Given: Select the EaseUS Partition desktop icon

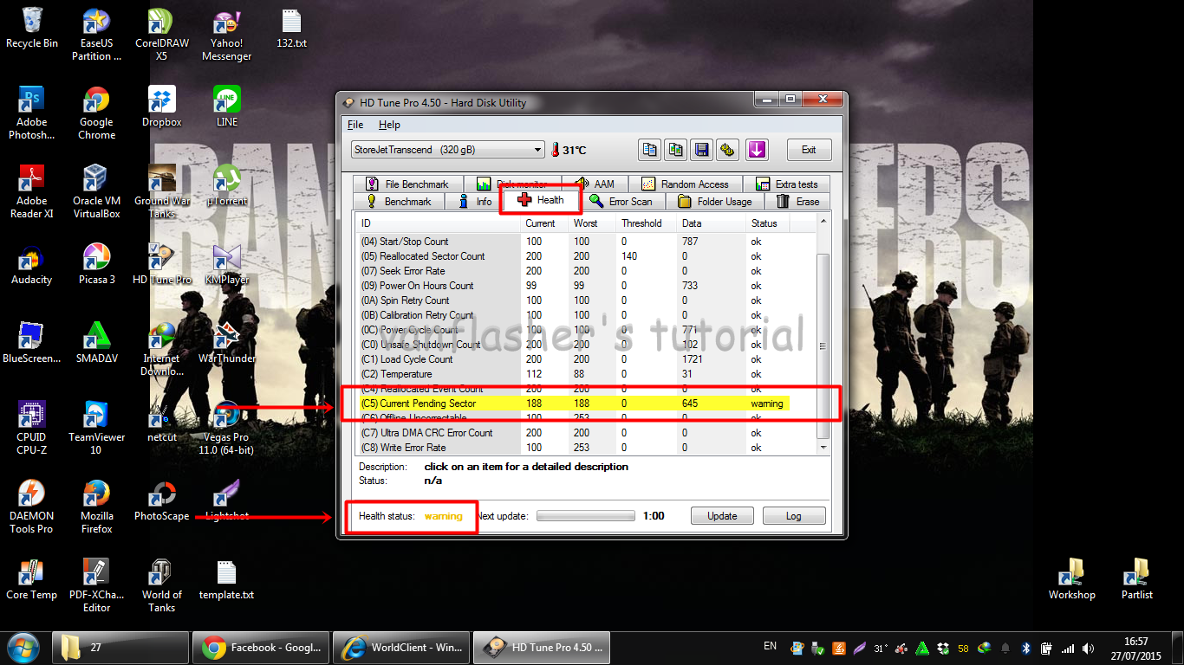Looking at the screenshot, I should click(x=96, y=35).
